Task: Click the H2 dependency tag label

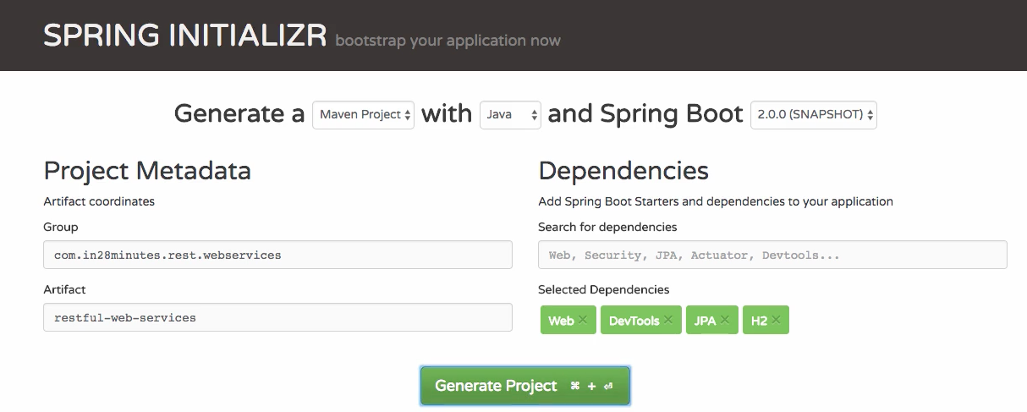Action: point(759,321)
